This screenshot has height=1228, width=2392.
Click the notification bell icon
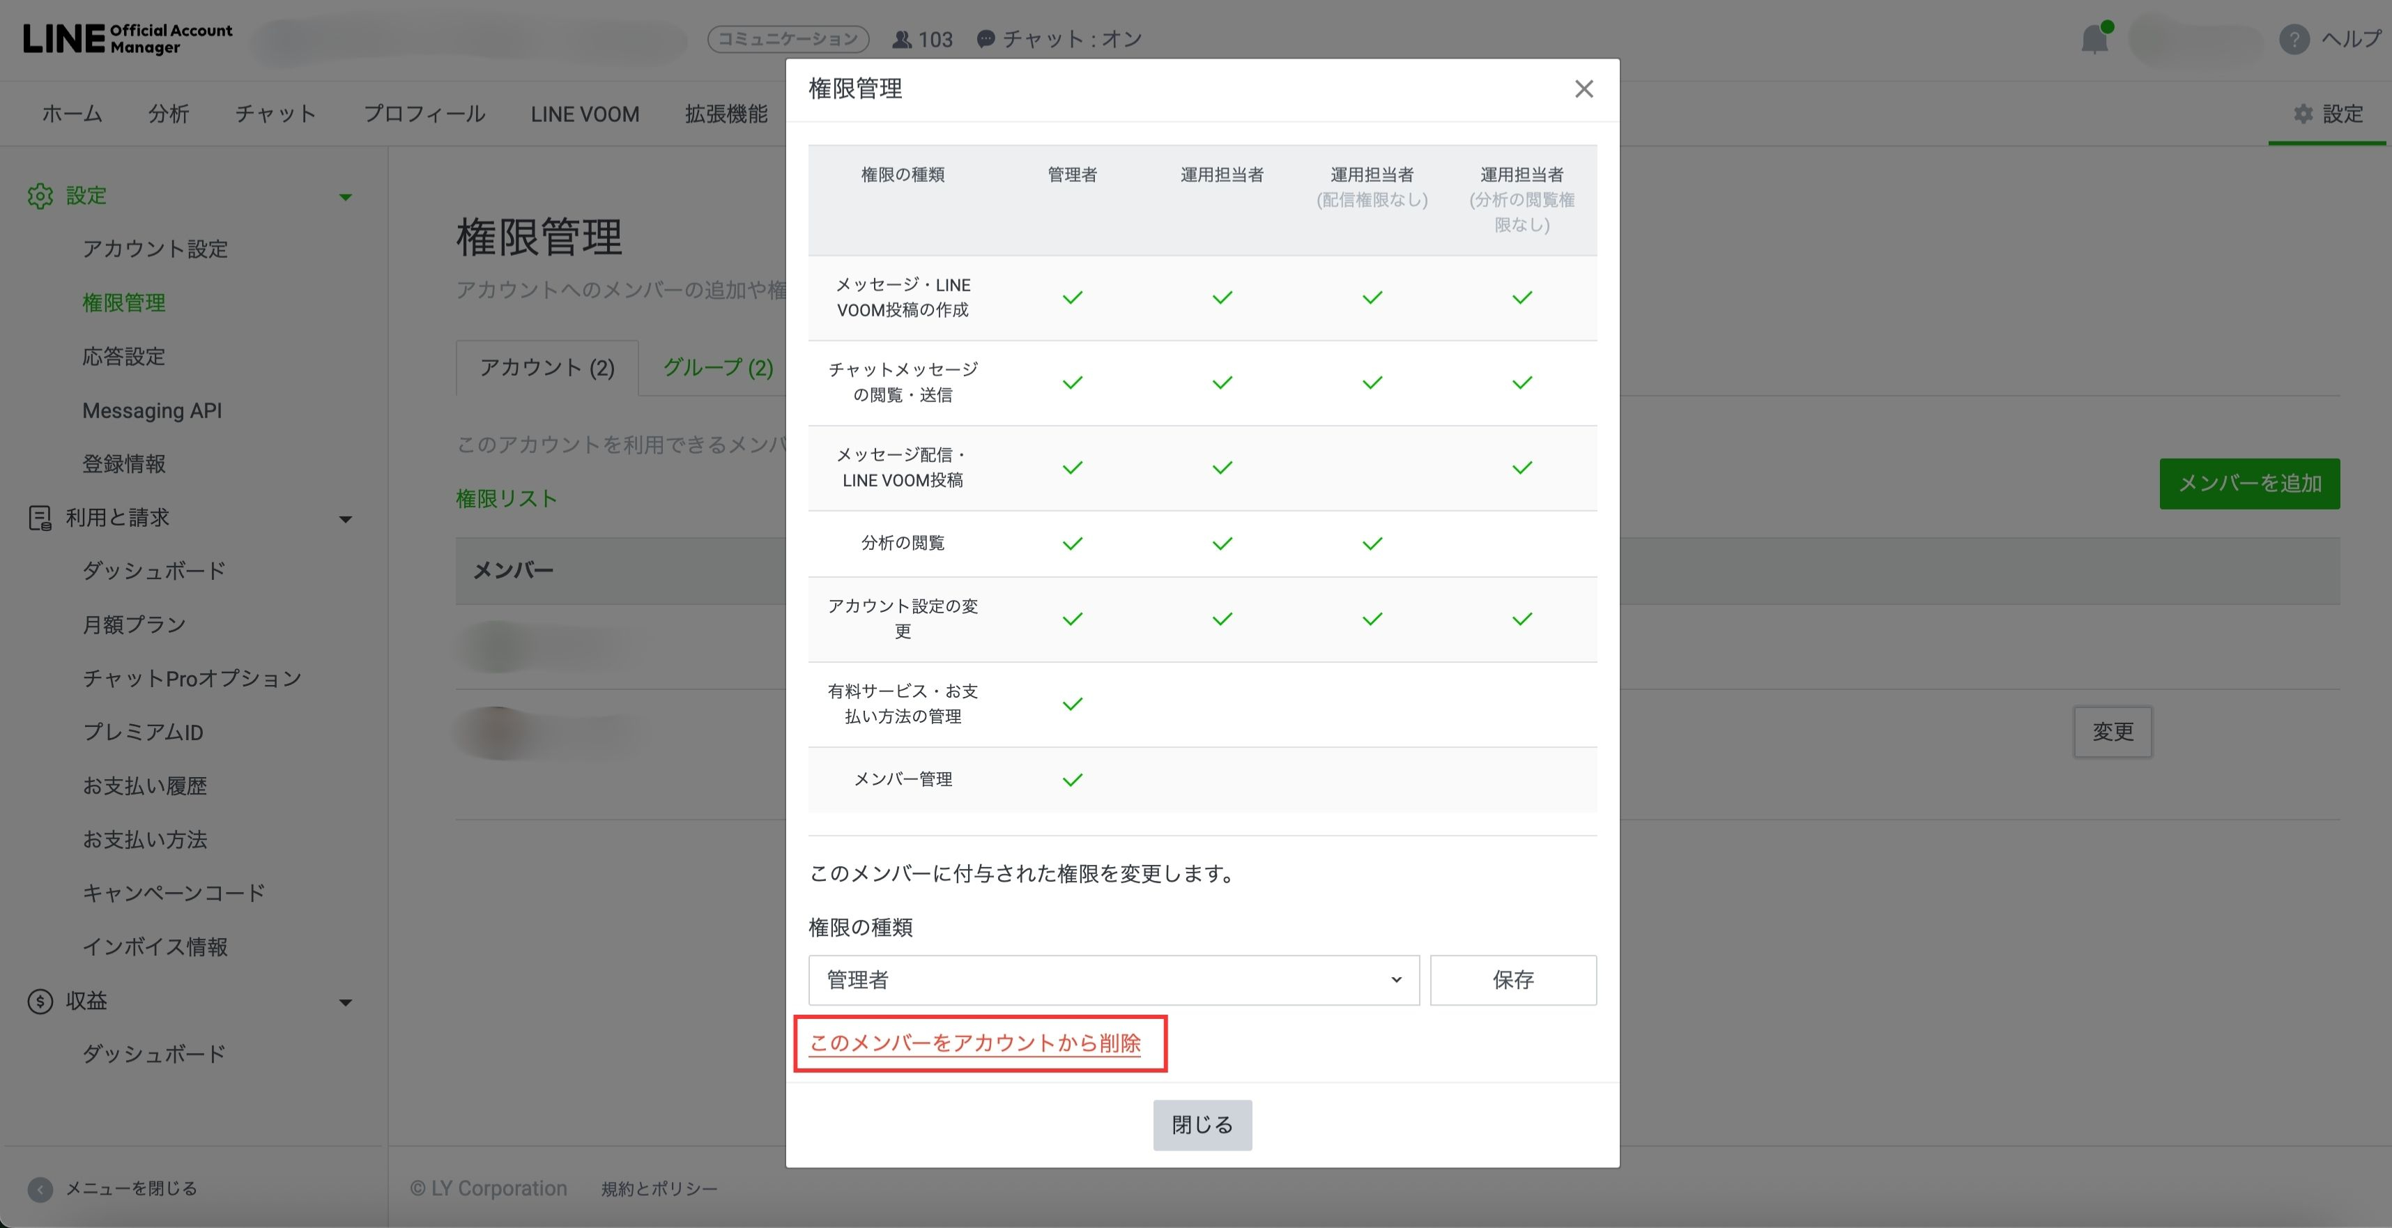[2094, 40]
